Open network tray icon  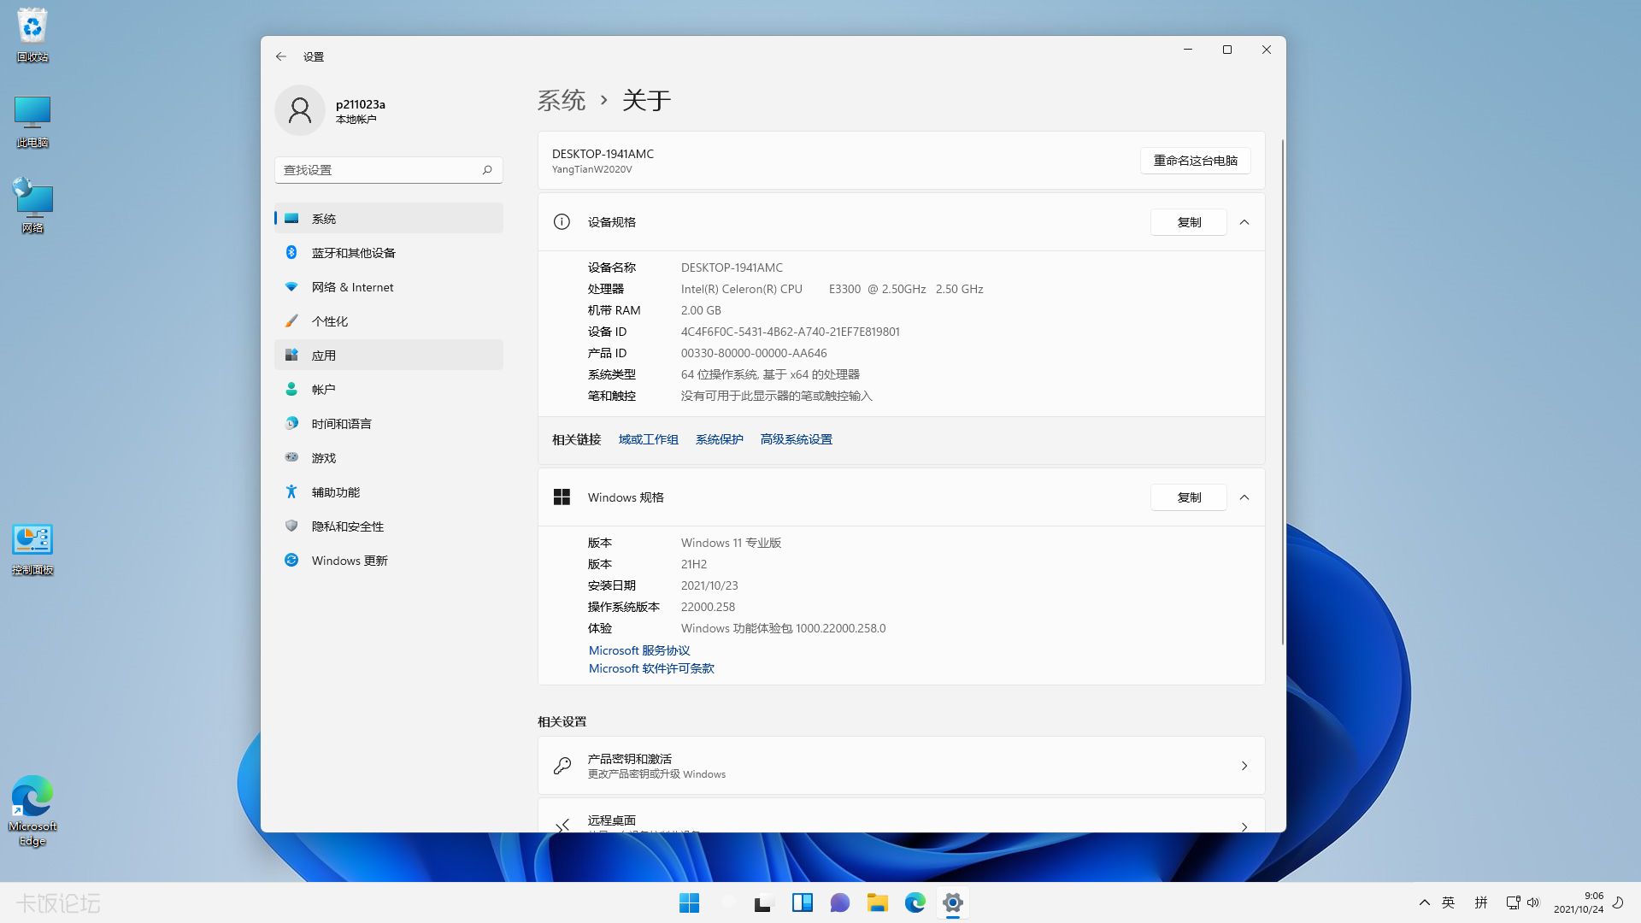point(1513,902)
